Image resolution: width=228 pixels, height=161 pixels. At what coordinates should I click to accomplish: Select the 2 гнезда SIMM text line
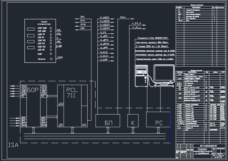[x=152, y=47]
